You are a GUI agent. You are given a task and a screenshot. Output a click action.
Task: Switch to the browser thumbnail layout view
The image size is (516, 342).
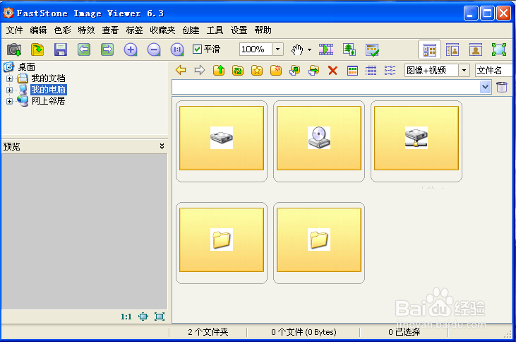429,50
